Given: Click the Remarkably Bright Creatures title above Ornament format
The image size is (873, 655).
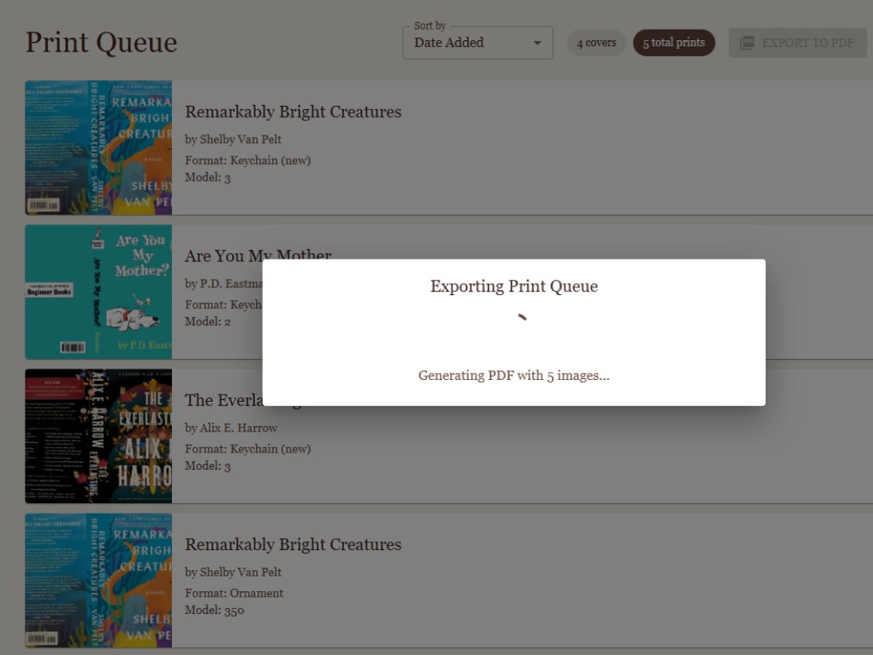Looking at the screenshot, I should tap(292, 544).
